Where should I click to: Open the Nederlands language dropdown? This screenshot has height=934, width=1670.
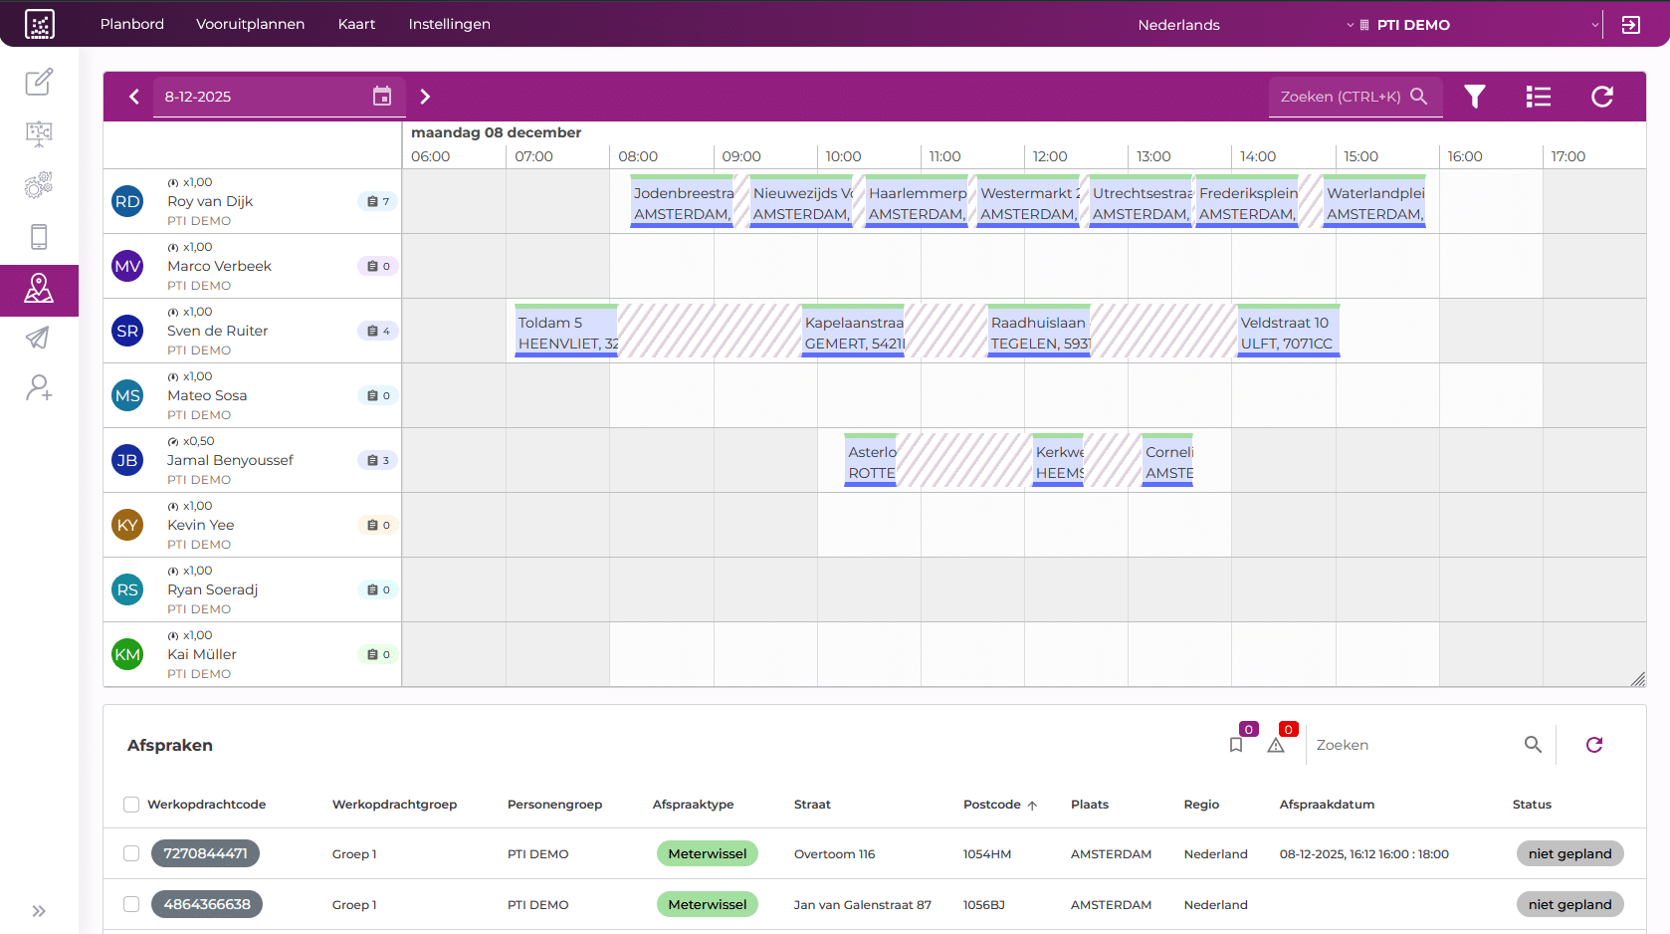tap(1245, 25)
